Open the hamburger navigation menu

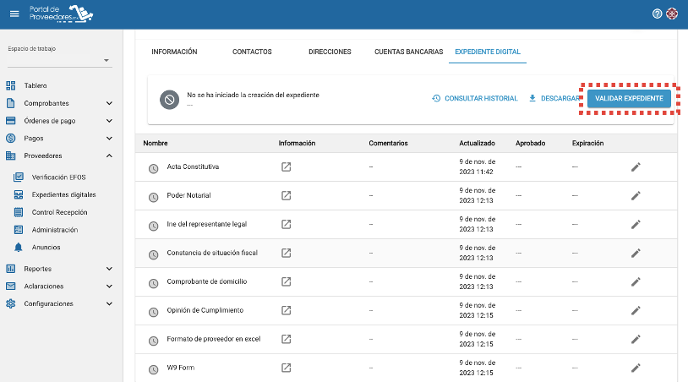14,14
